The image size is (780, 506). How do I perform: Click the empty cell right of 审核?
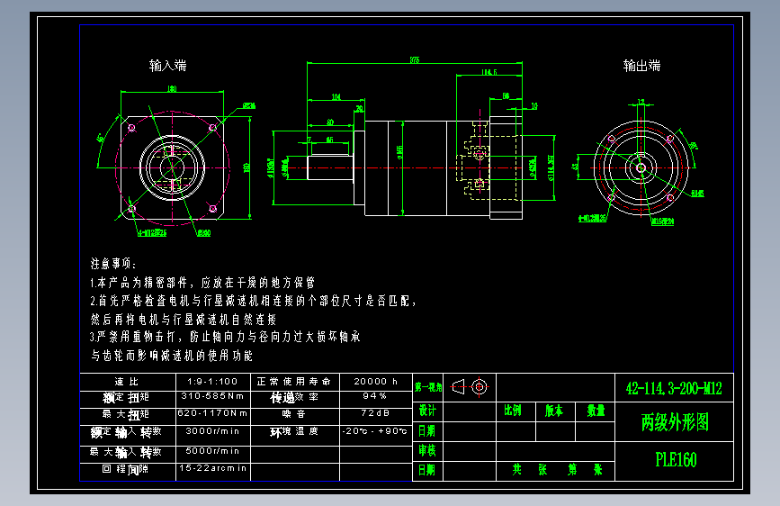point(470,451)
